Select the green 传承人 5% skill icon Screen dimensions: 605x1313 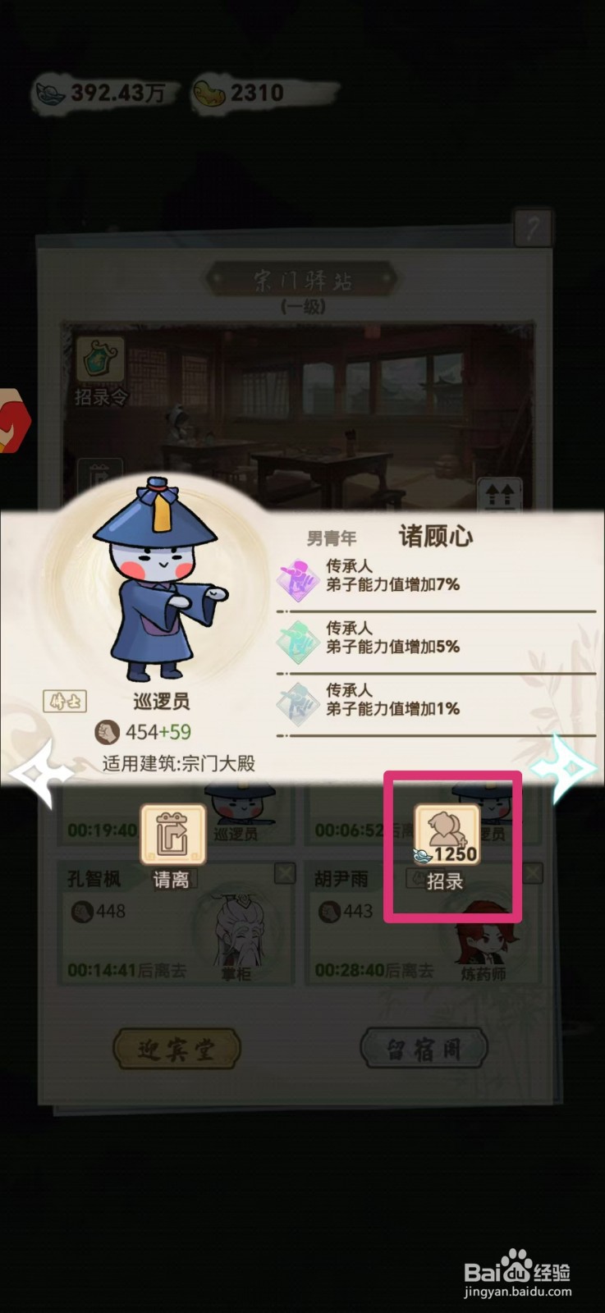pyautogui.click(x=298, y=641)
